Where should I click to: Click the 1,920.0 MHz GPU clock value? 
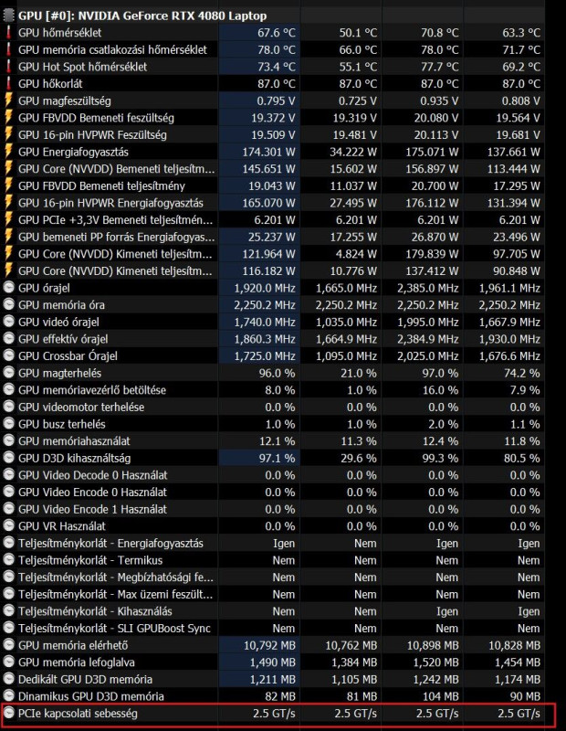pos(265,288)
